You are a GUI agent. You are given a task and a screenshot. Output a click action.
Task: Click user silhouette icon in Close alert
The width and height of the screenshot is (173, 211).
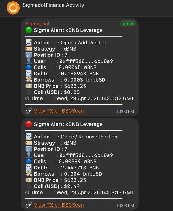[x=29, y=155]
